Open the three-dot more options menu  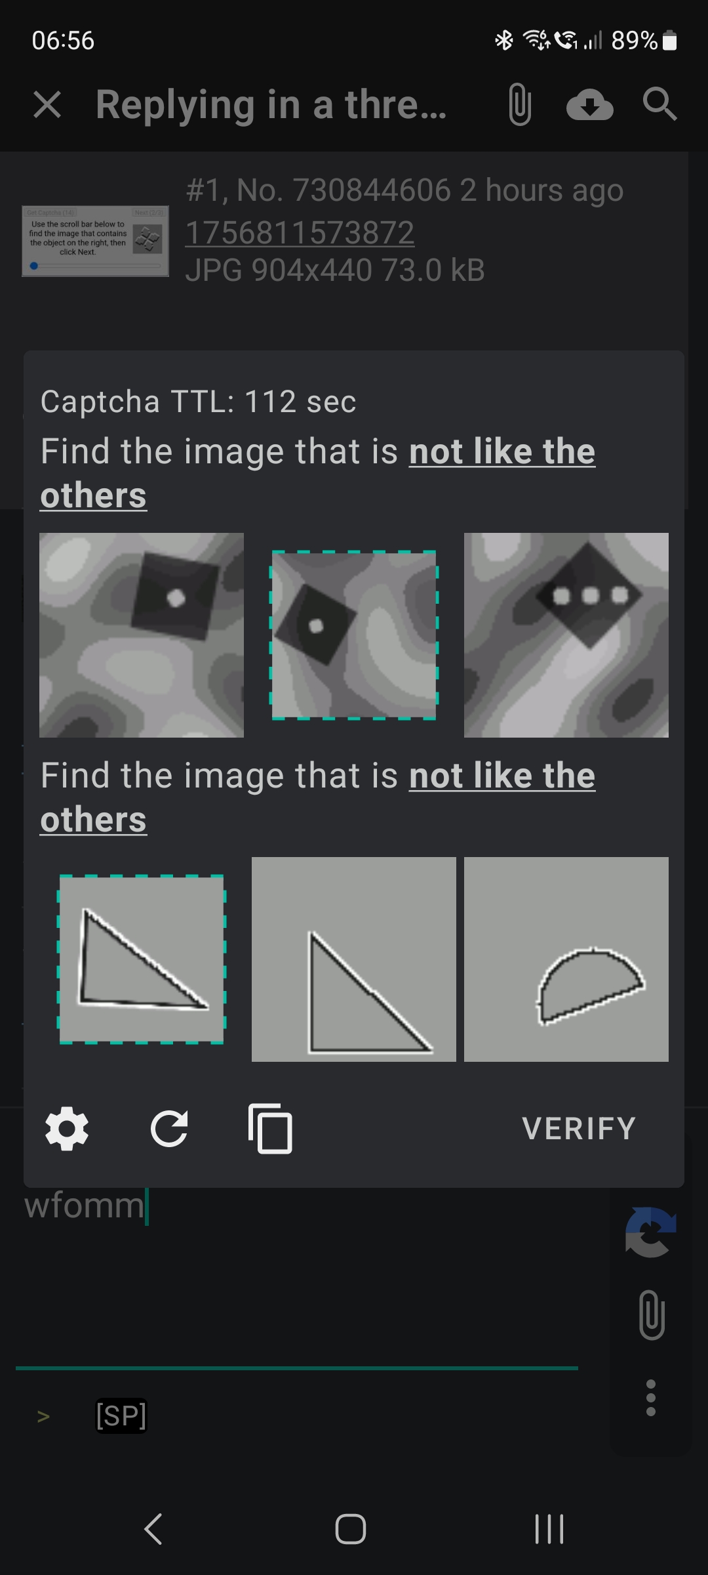coord(651,1398)
